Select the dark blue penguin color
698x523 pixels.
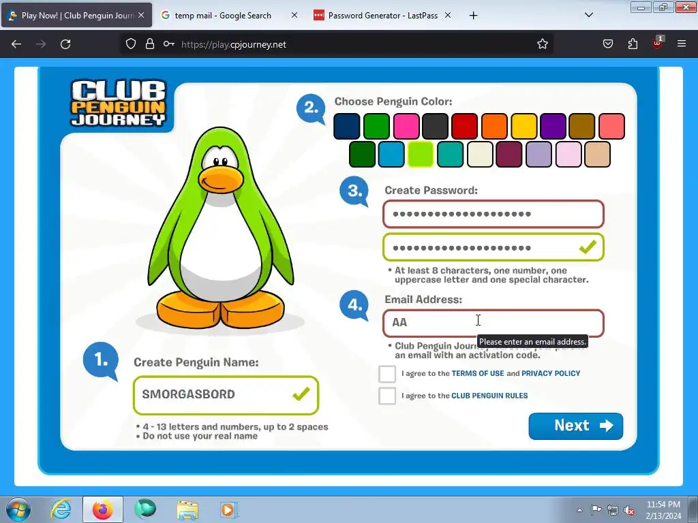point(347,126)
